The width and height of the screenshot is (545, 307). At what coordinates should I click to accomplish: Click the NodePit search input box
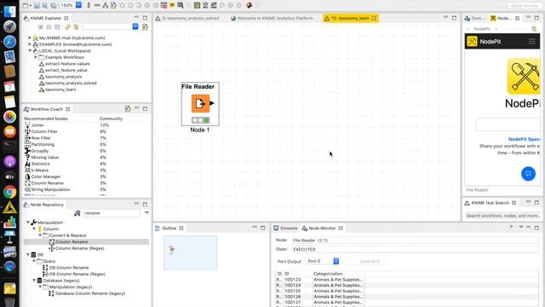click(x=508, y=125)
